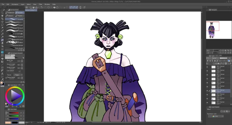This screenshot has height=125, width=232.
Task: Click the Paper texture button
Action: [x=17, y=75]
